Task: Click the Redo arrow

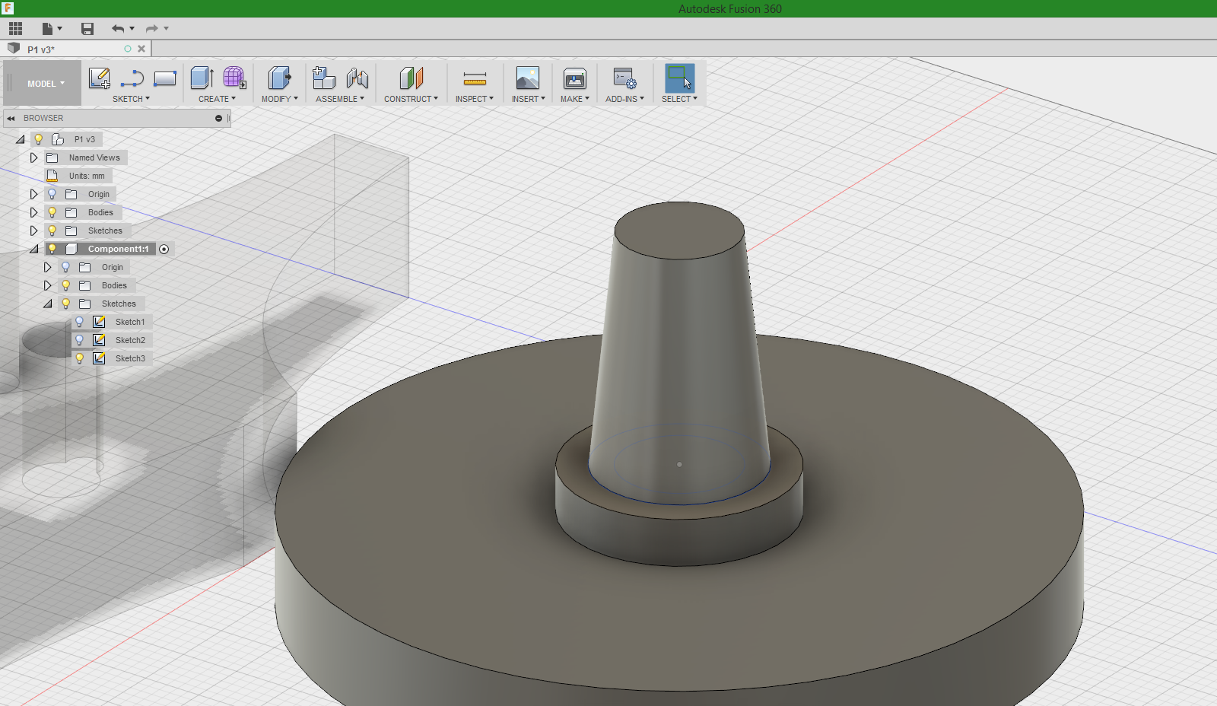Action: (152, 29)
